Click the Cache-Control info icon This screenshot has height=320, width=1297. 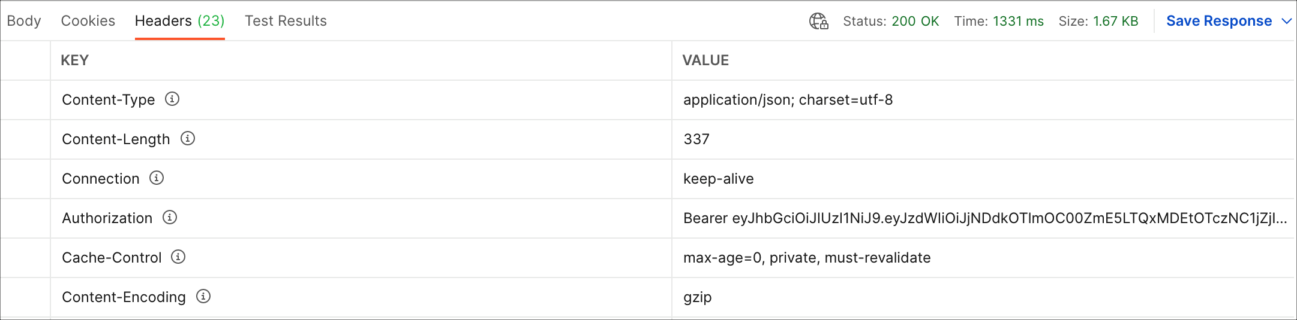[x=178, y=257]
